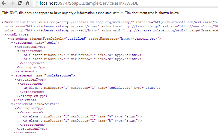
Task: Reload the WSDL page
Action: pos(20,4)
